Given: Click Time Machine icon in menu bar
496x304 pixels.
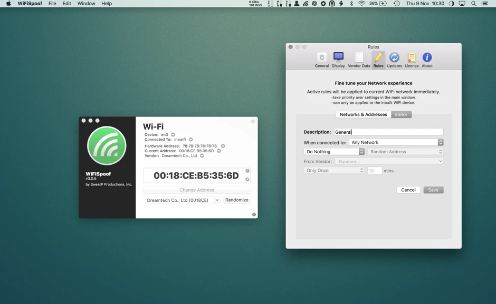Looking at the screenshot, I should click(x=397, y=4).
